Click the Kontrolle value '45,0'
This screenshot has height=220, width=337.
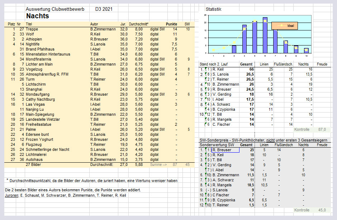tap(322, 210)
